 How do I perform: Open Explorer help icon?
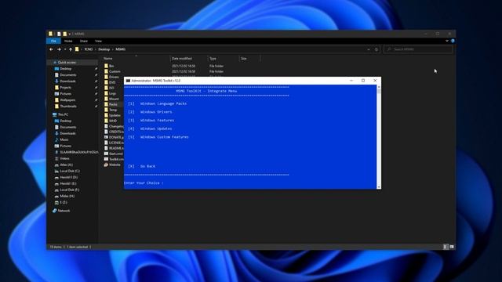[x=453, y=41]
